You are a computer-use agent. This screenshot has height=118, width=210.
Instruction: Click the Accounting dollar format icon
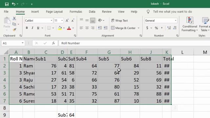(x=147, y=28)
